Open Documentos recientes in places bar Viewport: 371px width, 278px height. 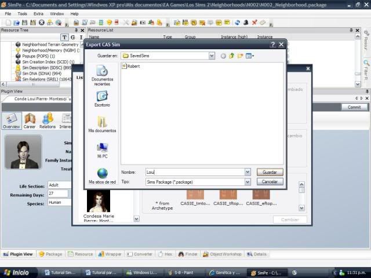pyautogui.click(x=102, y=75)
